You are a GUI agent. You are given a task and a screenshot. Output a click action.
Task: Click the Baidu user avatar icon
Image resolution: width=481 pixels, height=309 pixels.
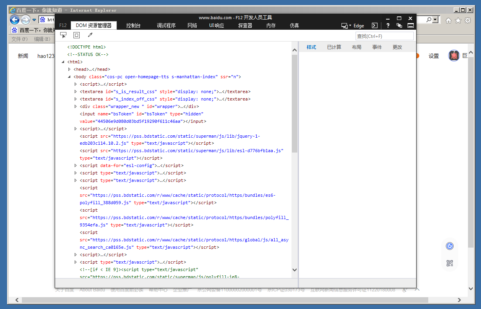click(454, 56)
